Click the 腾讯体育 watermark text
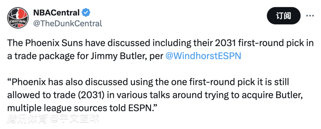The image size is (321, 129). point(28,119)
